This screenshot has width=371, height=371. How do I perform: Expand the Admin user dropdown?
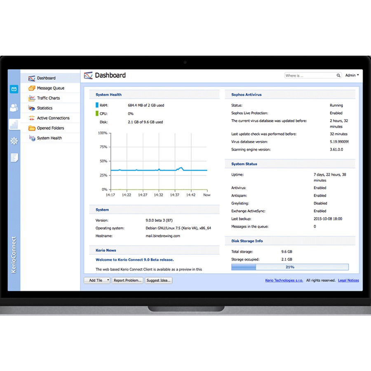(352, 75)
